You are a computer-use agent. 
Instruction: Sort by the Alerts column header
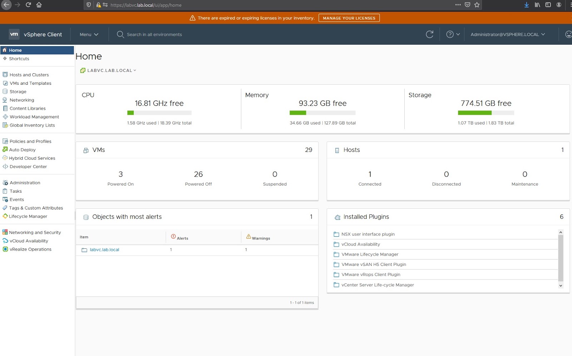(x=180, y=237)
